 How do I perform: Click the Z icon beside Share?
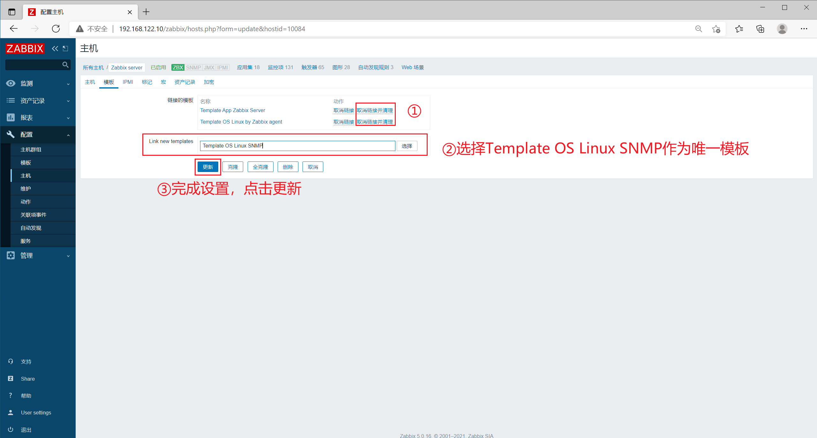pyautogui.click(x=11, y=378)
